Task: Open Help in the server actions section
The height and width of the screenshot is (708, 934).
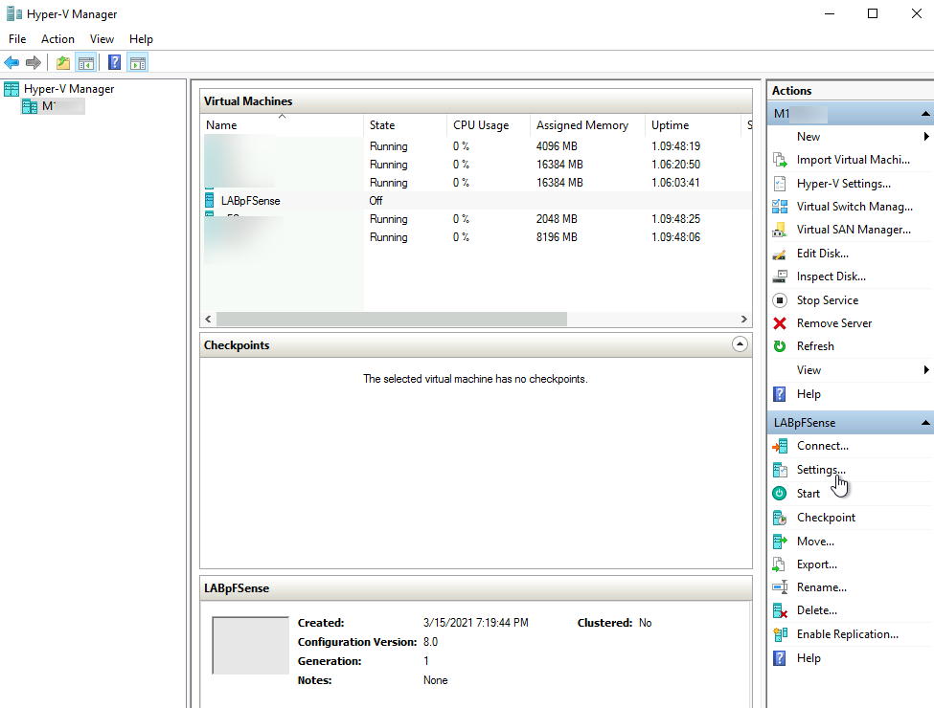Action: coord(809,394)
